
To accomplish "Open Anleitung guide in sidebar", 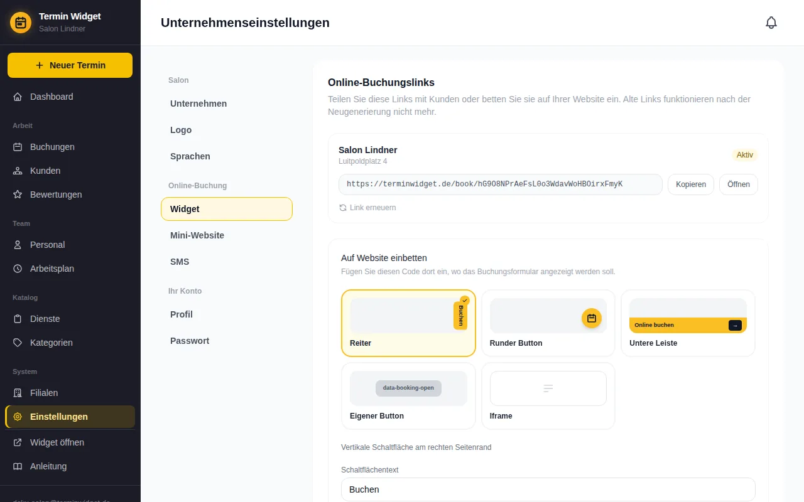I will [x=70, y=466].
